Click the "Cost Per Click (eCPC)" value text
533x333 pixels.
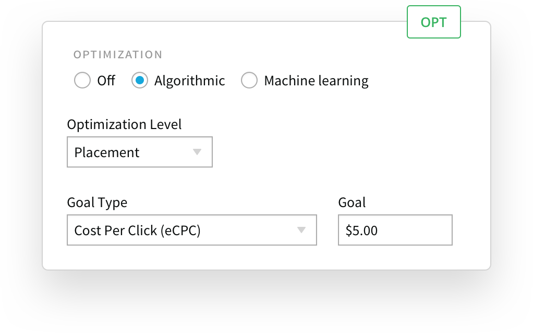point(137,230)
